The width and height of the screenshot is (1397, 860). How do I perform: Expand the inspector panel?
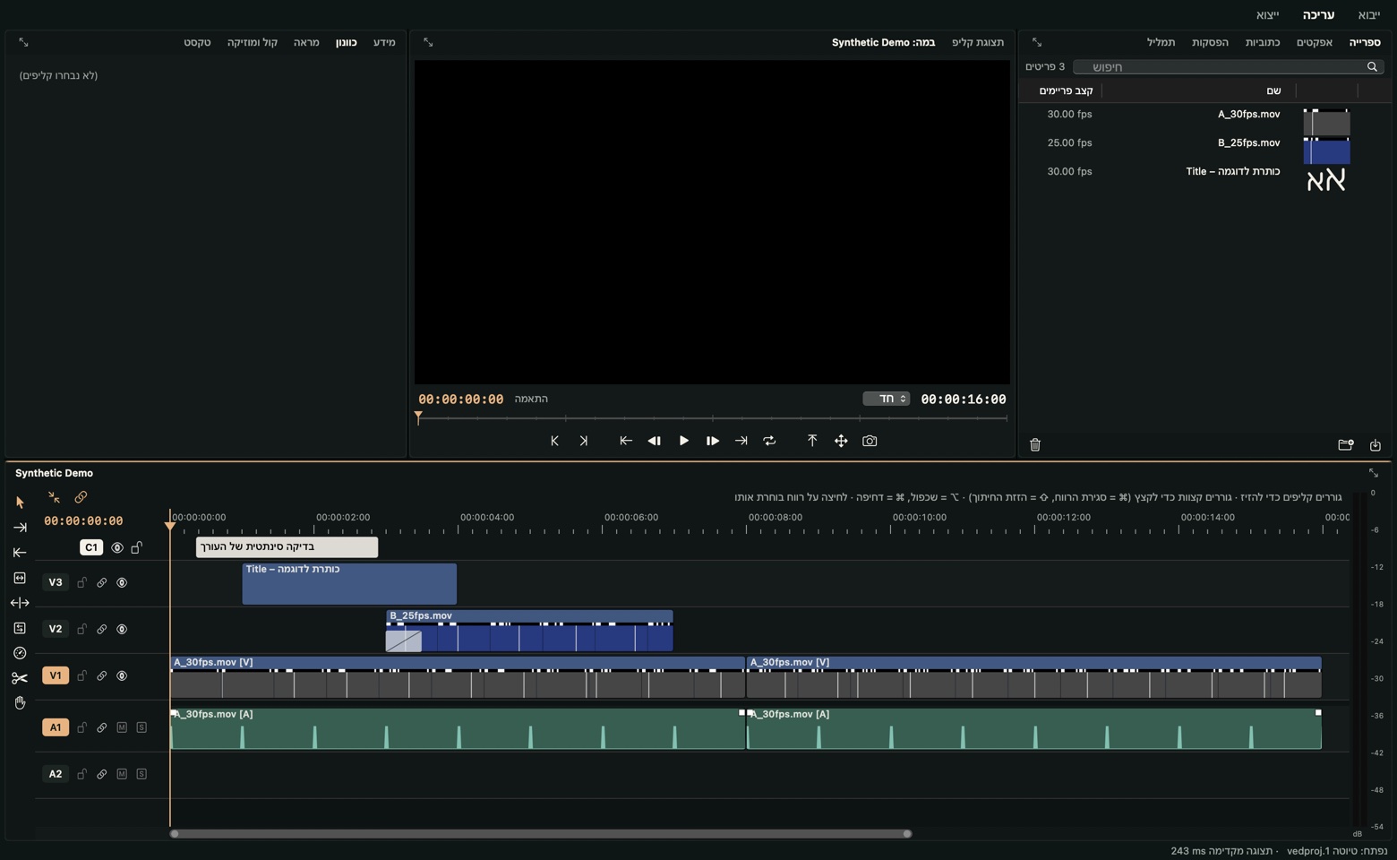coord(23,42)
